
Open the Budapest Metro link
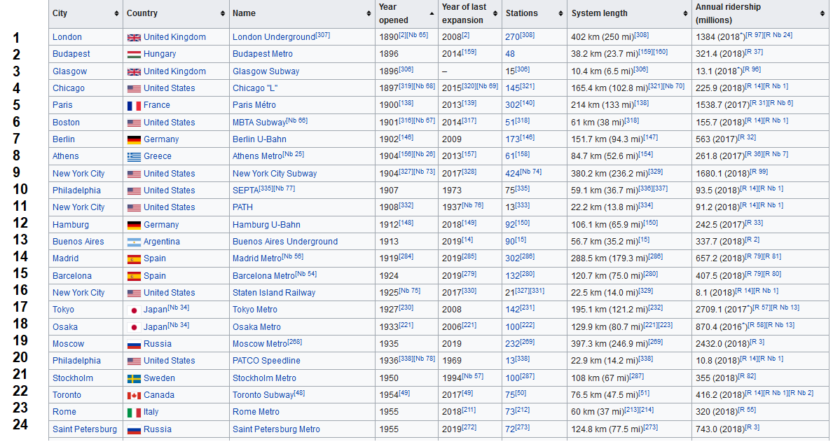tap(263, 54)
